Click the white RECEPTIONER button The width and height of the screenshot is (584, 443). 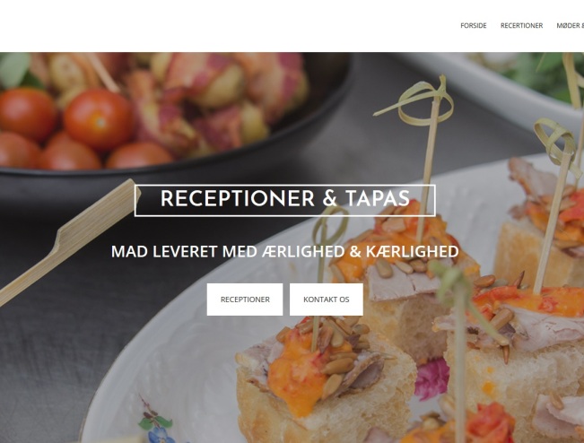[245, 300]
